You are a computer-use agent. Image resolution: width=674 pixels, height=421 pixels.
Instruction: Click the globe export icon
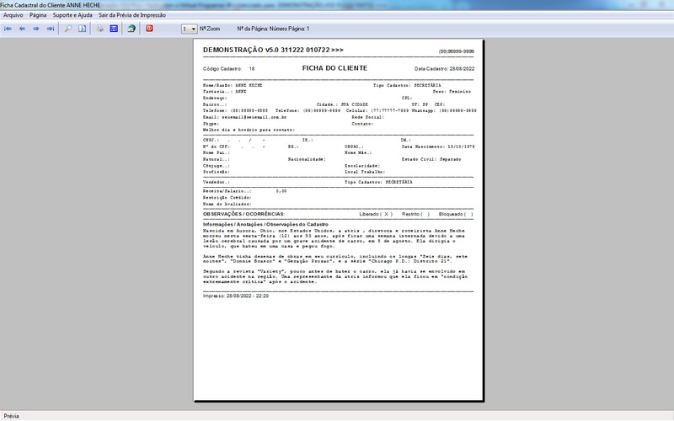click(131, 29)
